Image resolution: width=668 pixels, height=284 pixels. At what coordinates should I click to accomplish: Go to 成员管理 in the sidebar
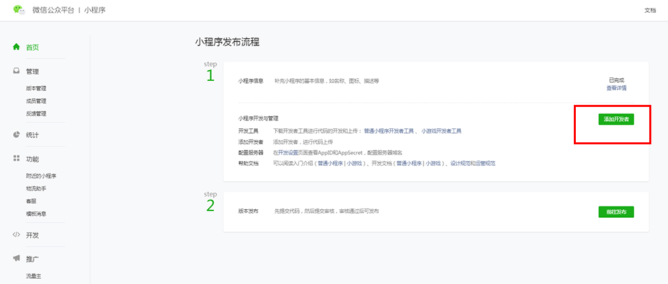tap(36, 101)
